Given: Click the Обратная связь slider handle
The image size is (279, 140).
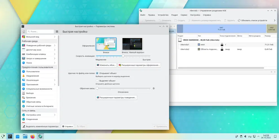Looking at the screenshot, I should click(x=97, y=88).
